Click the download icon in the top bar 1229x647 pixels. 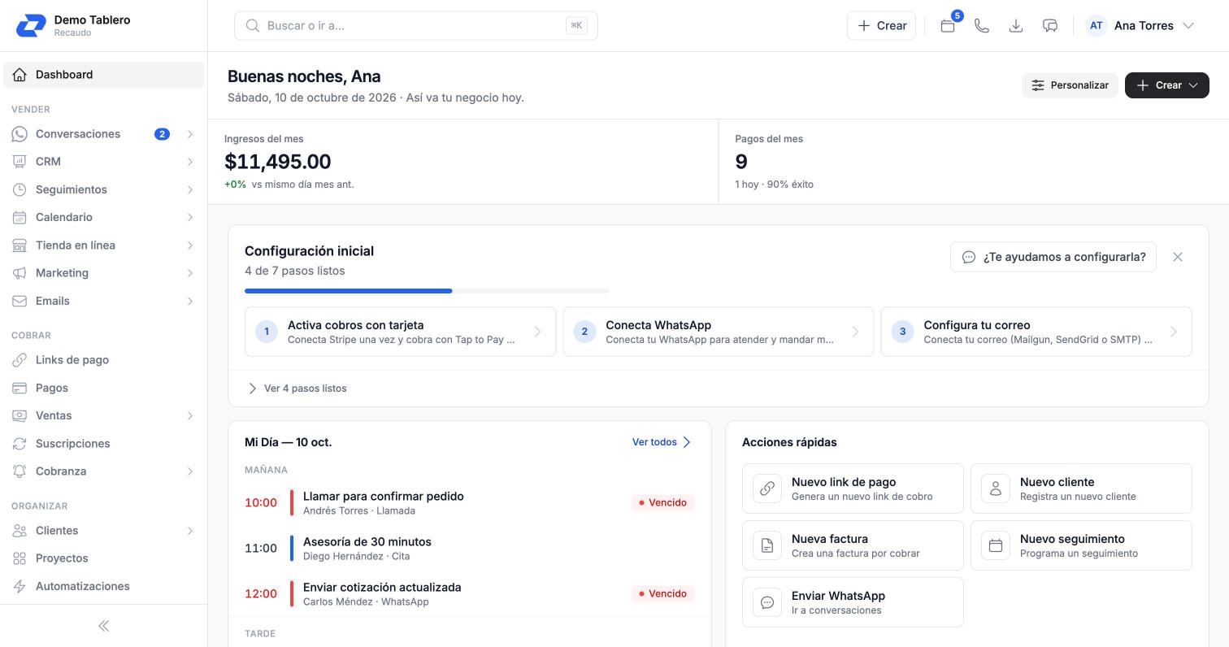[1016, 26]
